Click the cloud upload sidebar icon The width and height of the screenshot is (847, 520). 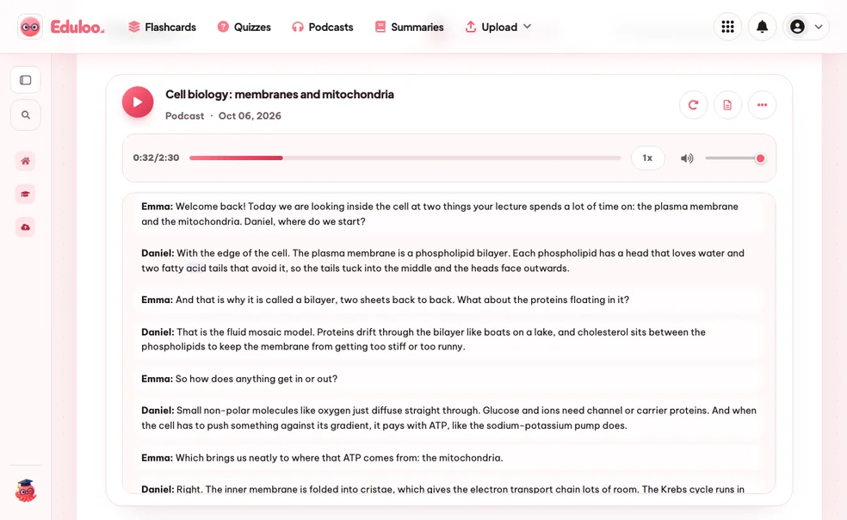[x=25, y=227]
